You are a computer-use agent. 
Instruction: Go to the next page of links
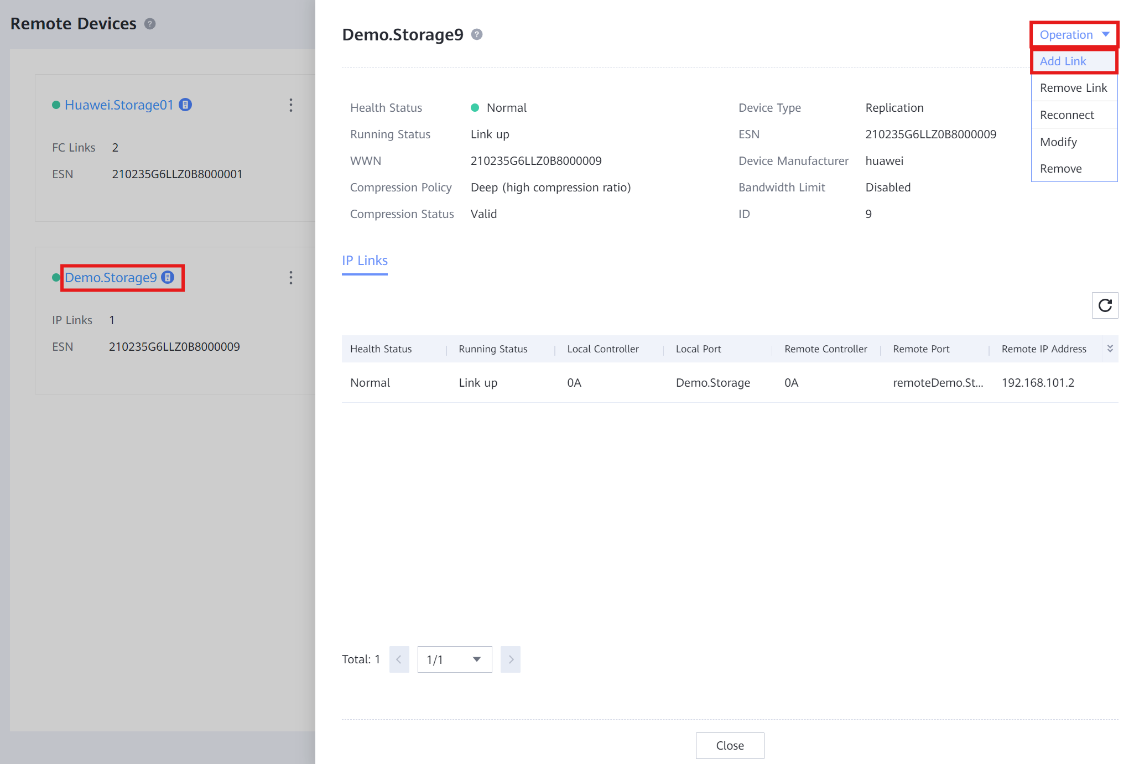(511, 659)
